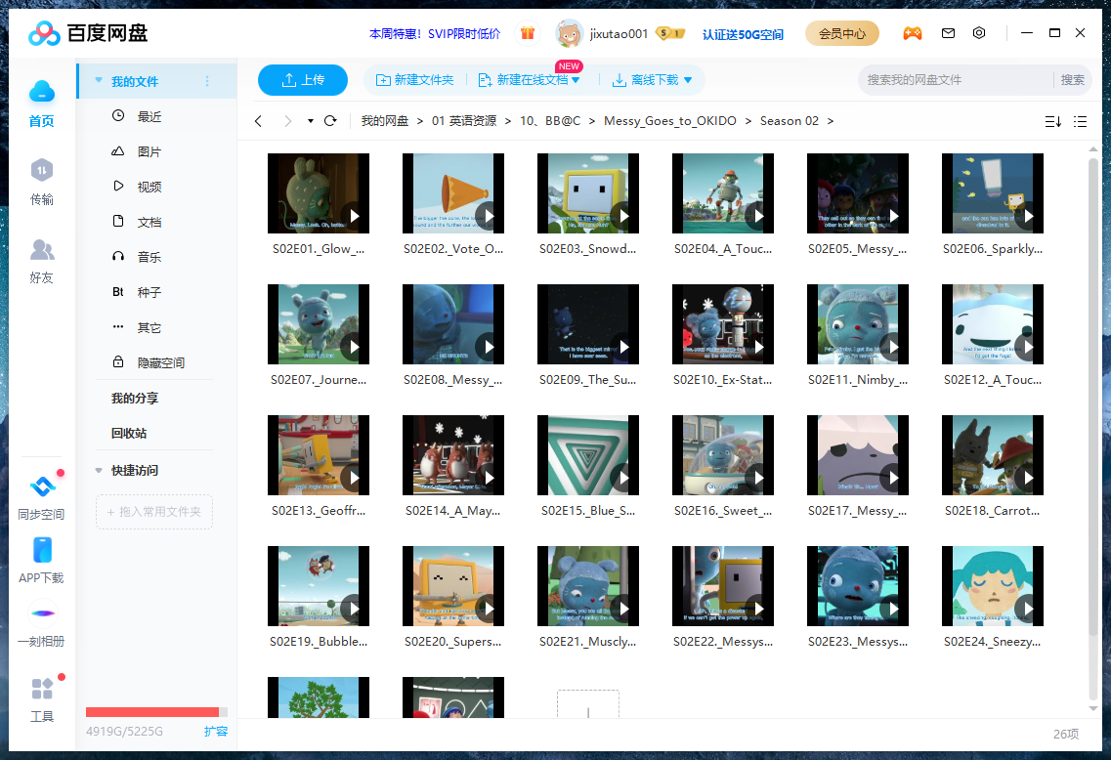Viewport: 1111px width, 760px height.
Task: Go forward with the right arrow
Action: pos(287,121)
